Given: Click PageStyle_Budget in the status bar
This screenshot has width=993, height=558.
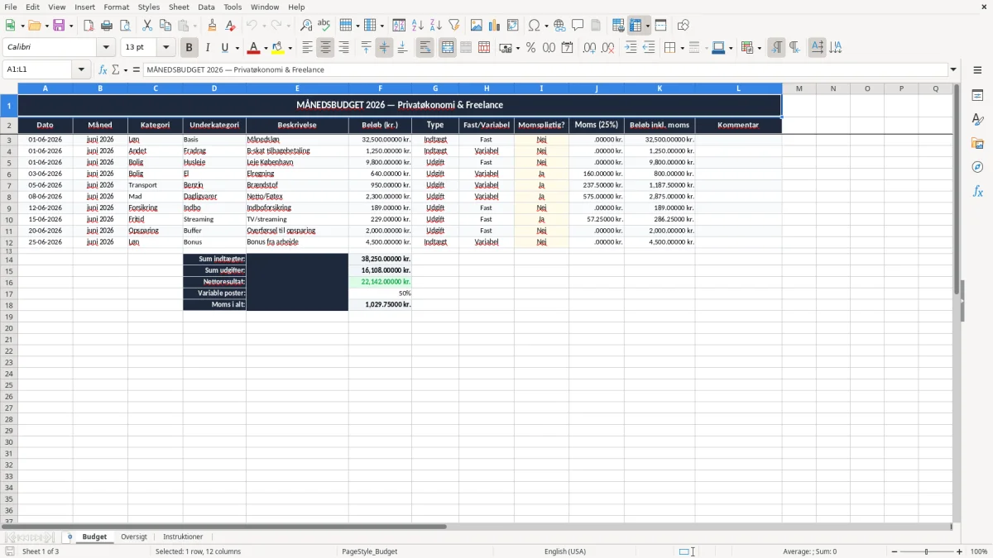Looking at the screenshot, I should coord(369,551).
